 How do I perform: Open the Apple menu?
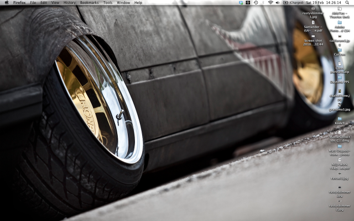click(x=7, y=2)
